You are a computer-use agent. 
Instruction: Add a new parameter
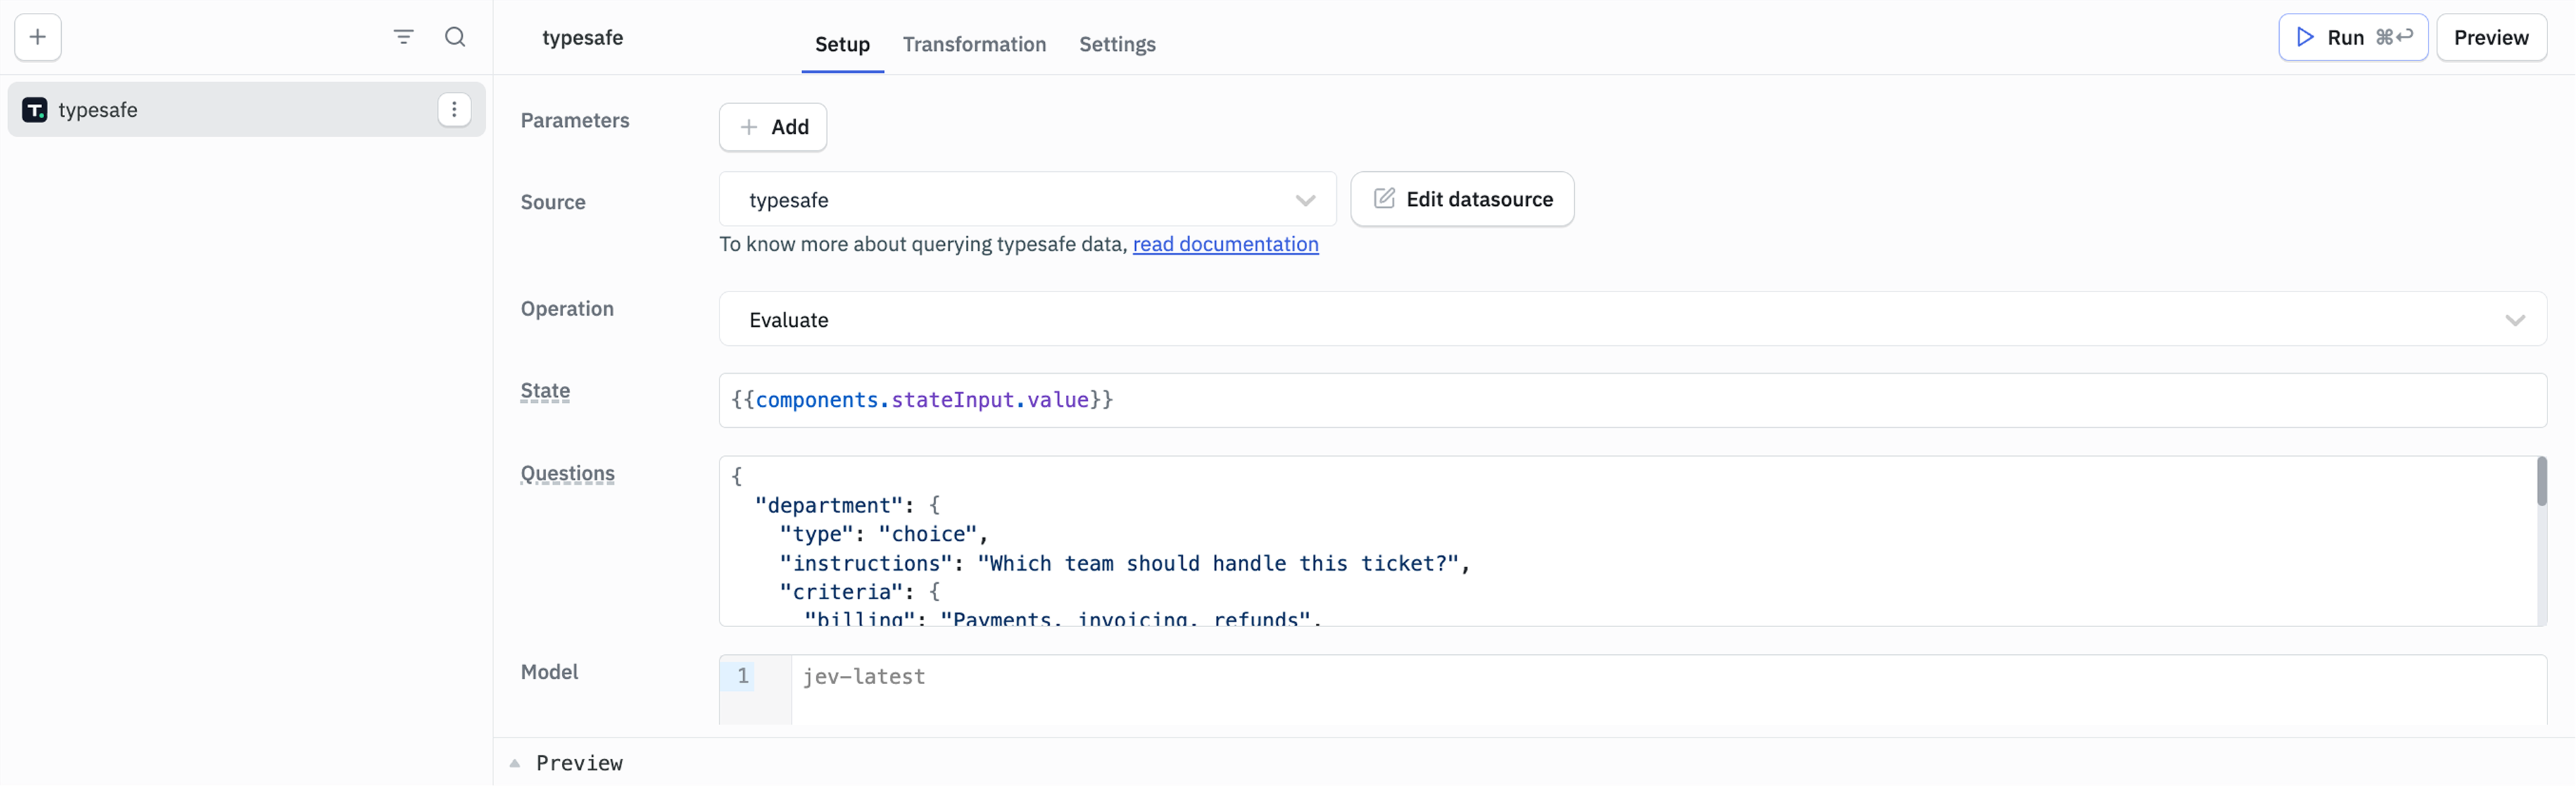[x=773, y=127]
